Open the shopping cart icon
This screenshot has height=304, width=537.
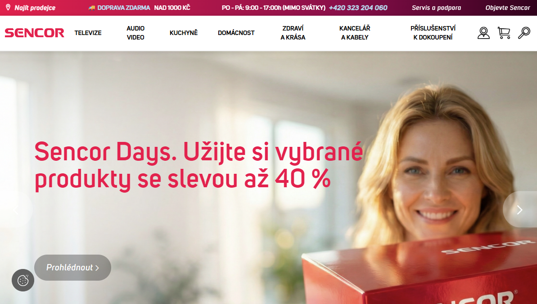click(504, 33)
